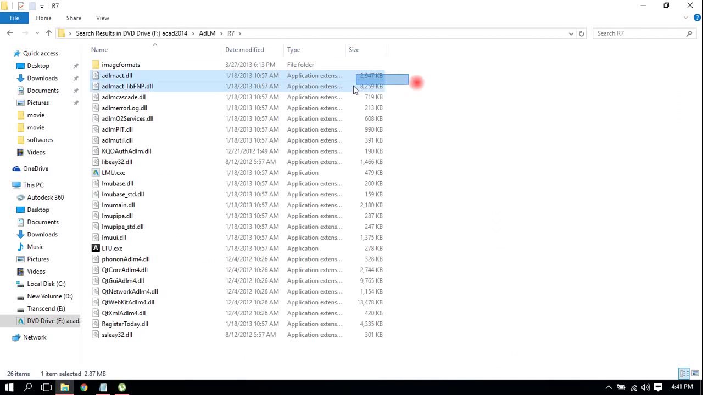Screen dimensions: 703x395
Task: Select phononAdlm4.dll file
Action: pyautogui.click(x=126, y=259)
